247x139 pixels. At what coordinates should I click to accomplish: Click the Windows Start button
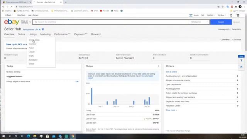(x=3, y=136)
